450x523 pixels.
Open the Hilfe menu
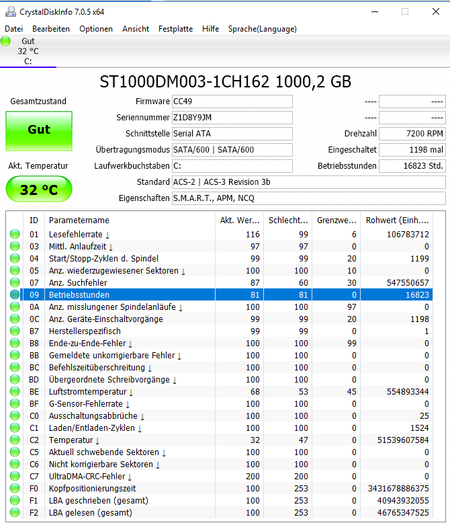pyautogui.click(x=211, y=29)
